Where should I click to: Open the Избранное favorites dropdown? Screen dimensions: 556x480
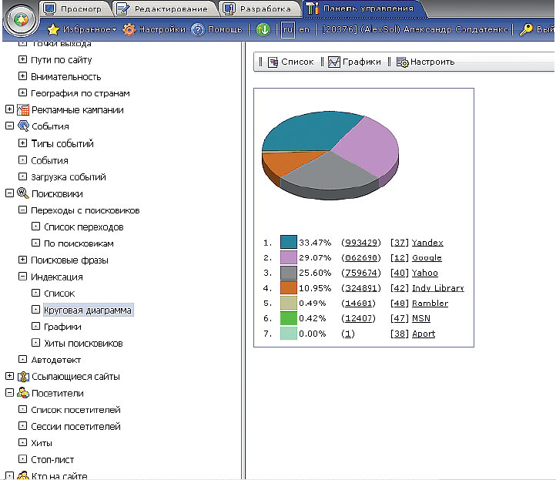point(82,29)
